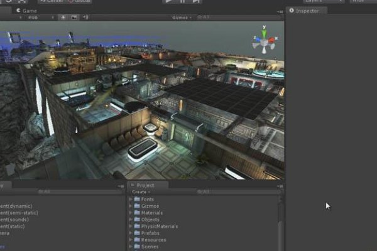377x251 pixels.
Task: Toggle the scene audio speaker icon
Action: click(85, 18)
